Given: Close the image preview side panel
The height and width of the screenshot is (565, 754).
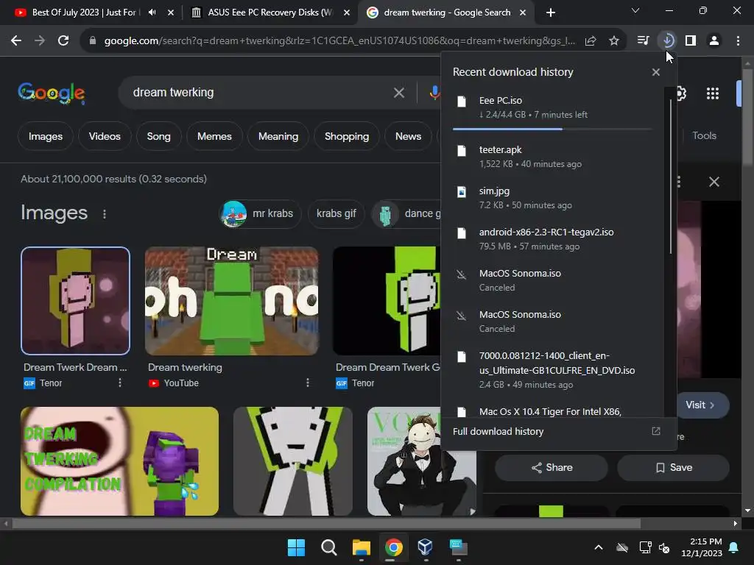Looking at the screenshot, I should coord(714,182).
